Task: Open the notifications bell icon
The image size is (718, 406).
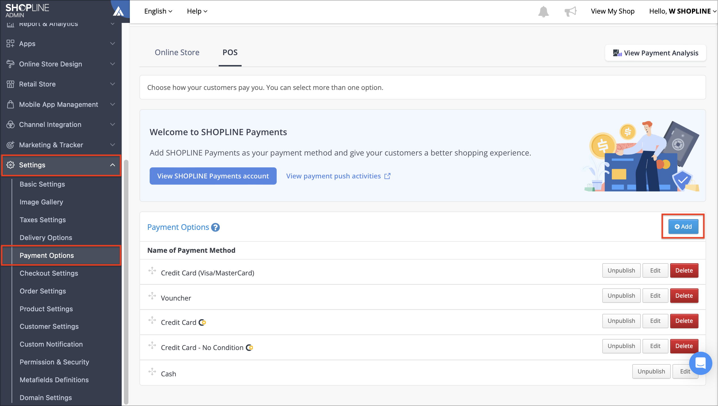Action: tap(543, 11)
